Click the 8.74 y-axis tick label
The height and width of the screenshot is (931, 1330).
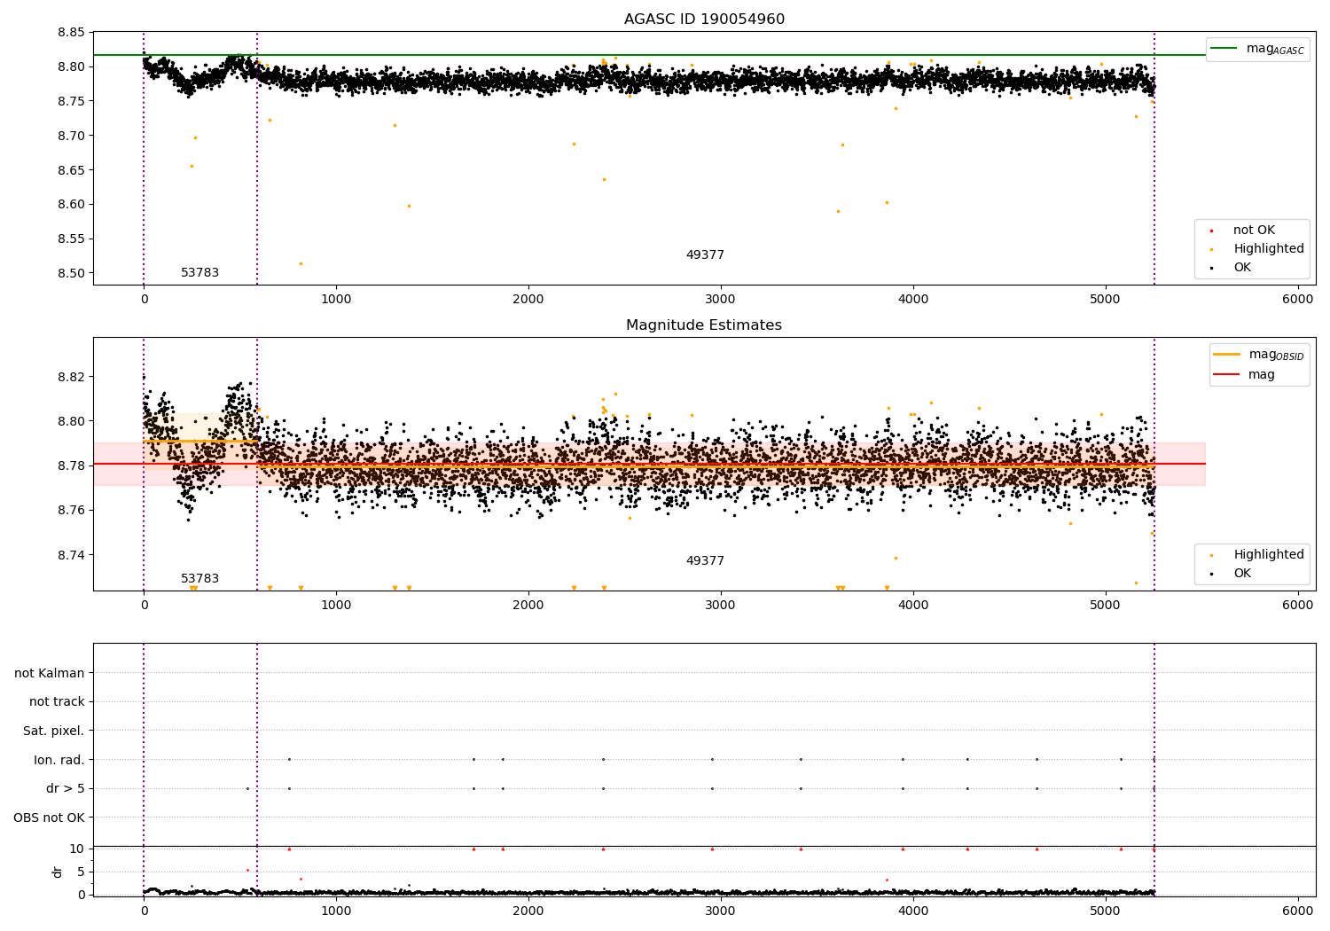pos(71,555)
